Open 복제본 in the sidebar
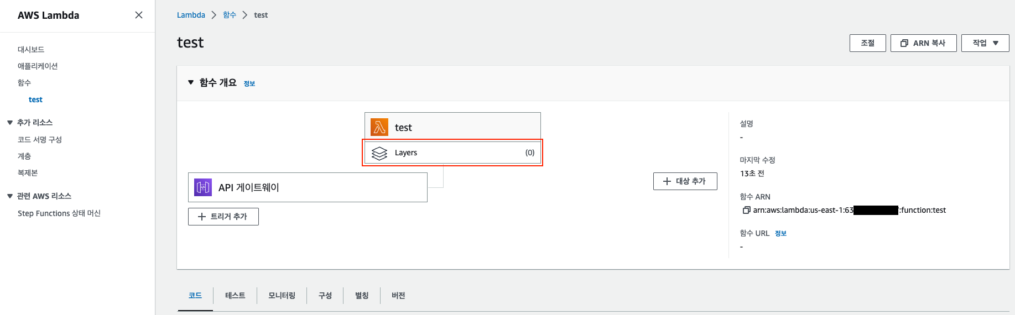This screenshot has width=1015, height=315. point(28,173)
